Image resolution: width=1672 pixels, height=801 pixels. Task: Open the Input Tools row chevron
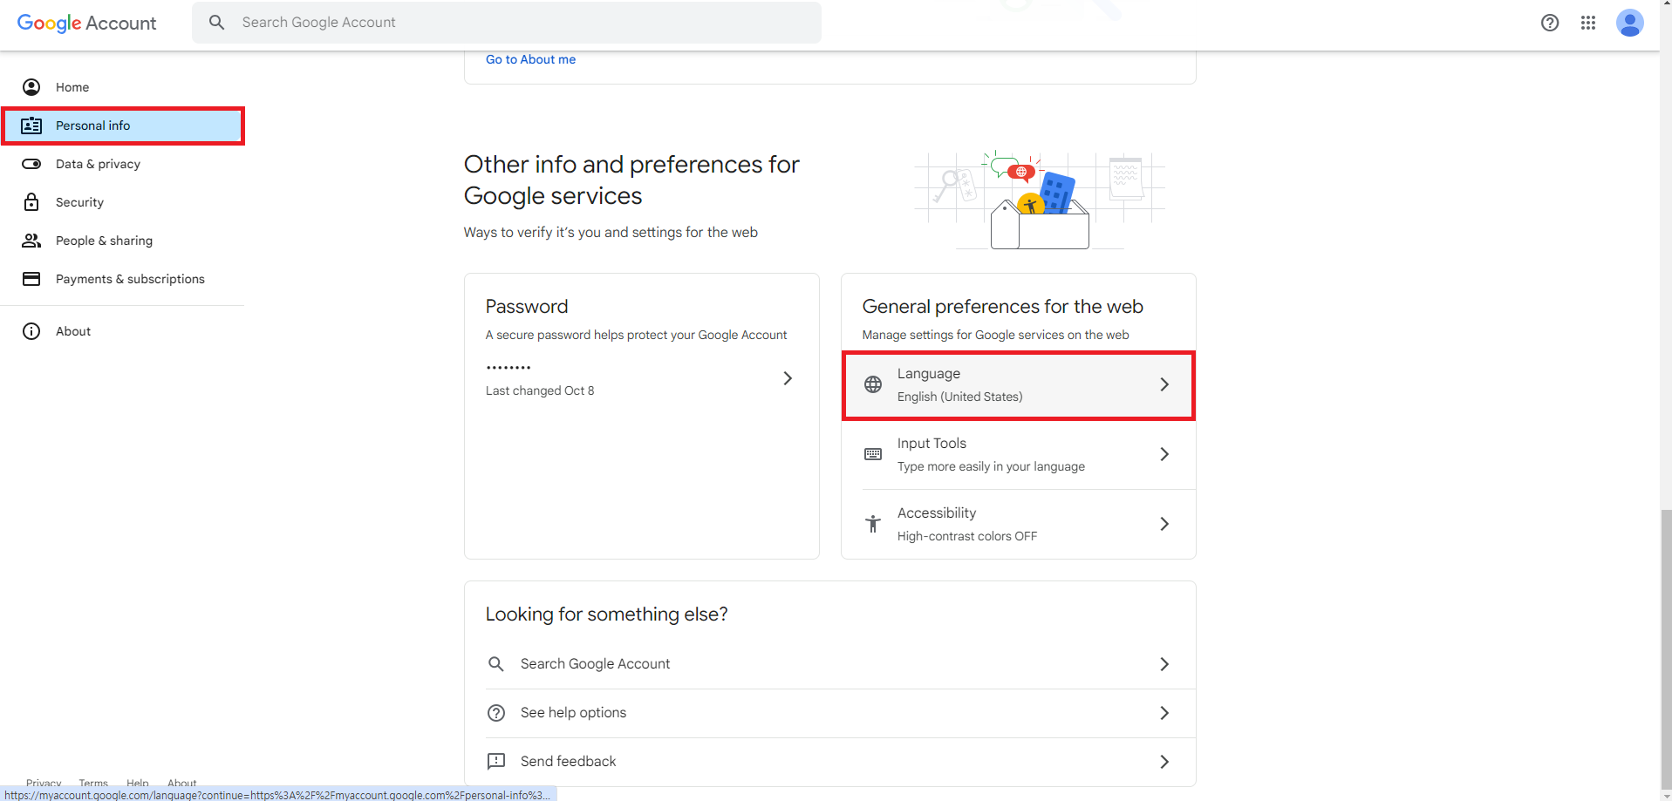(1164, 454)
